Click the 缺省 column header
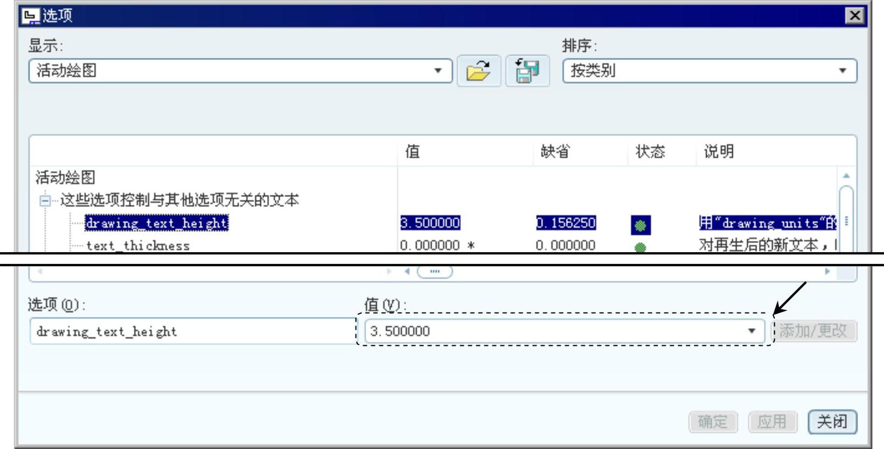This screenshot has width=884, height=449. (x=555, y=151)
